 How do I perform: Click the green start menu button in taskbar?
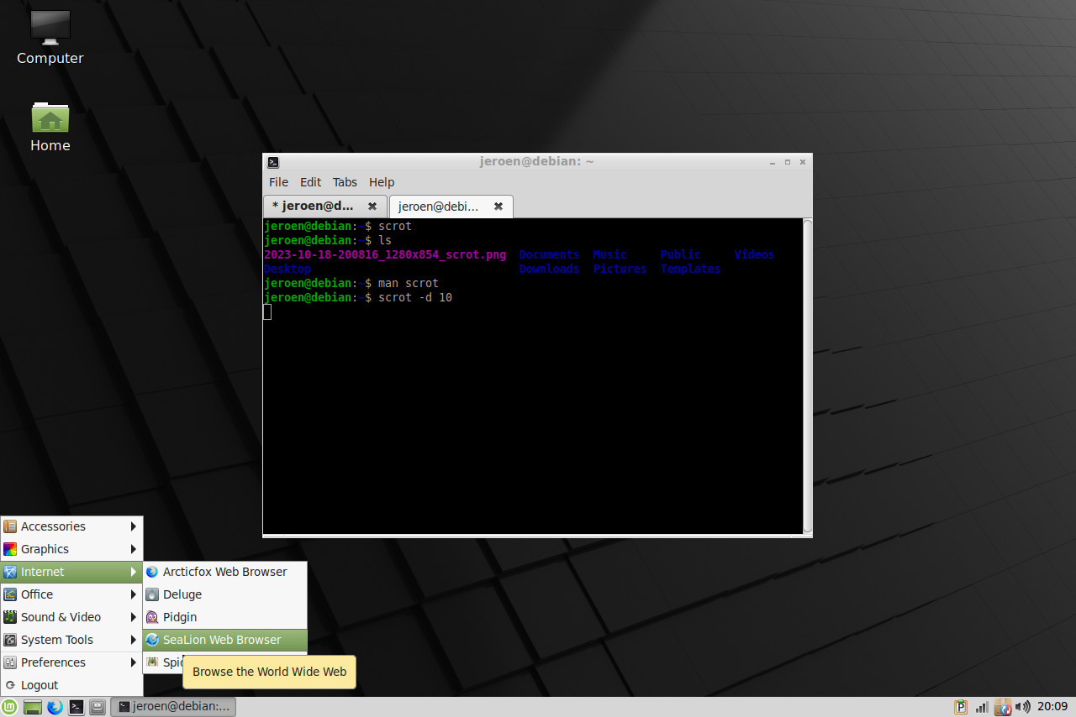10,707
